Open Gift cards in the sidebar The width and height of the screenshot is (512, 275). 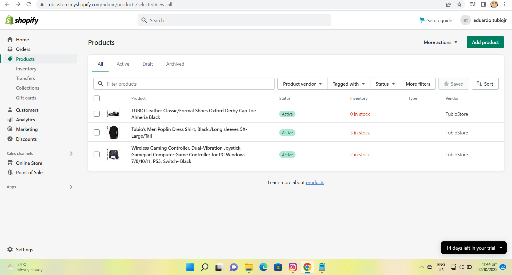[x=26, y=98]
